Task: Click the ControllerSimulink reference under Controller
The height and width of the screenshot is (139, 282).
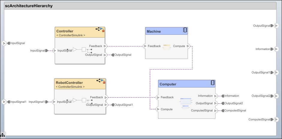Action: click(x=71, y=35)
